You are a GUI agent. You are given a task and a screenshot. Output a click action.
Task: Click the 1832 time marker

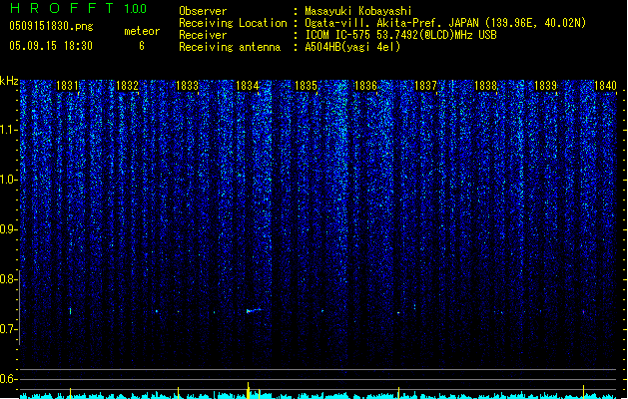coord(128,86)
